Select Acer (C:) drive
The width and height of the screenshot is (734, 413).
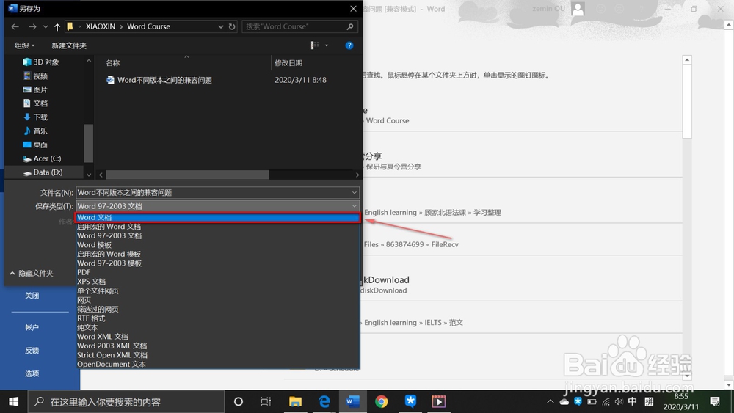(x=42, y=158)
